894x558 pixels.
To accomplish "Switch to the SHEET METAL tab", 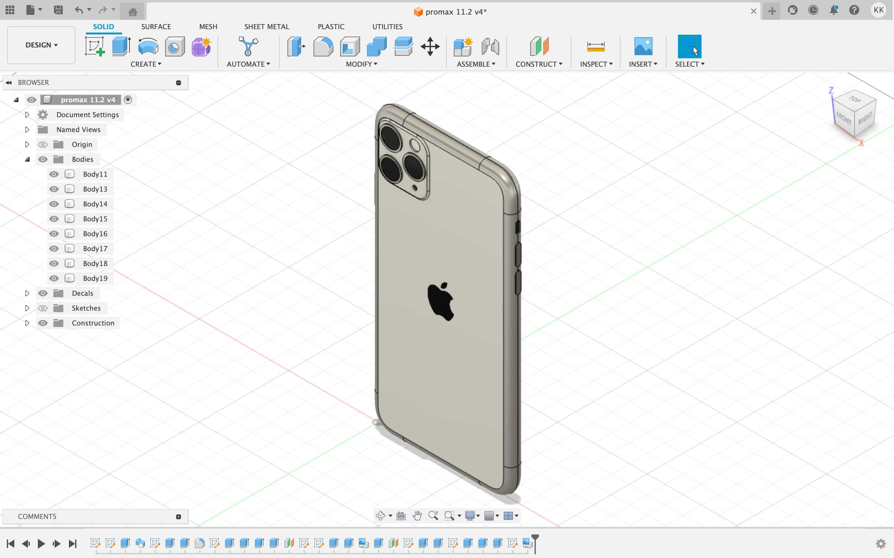I will click(267, 27).
